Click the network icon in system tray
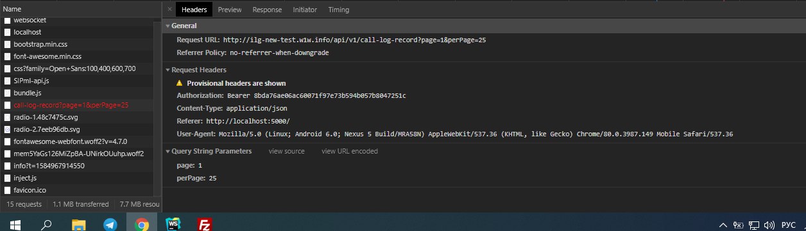806x231 pixels. [x=755, y=225]
